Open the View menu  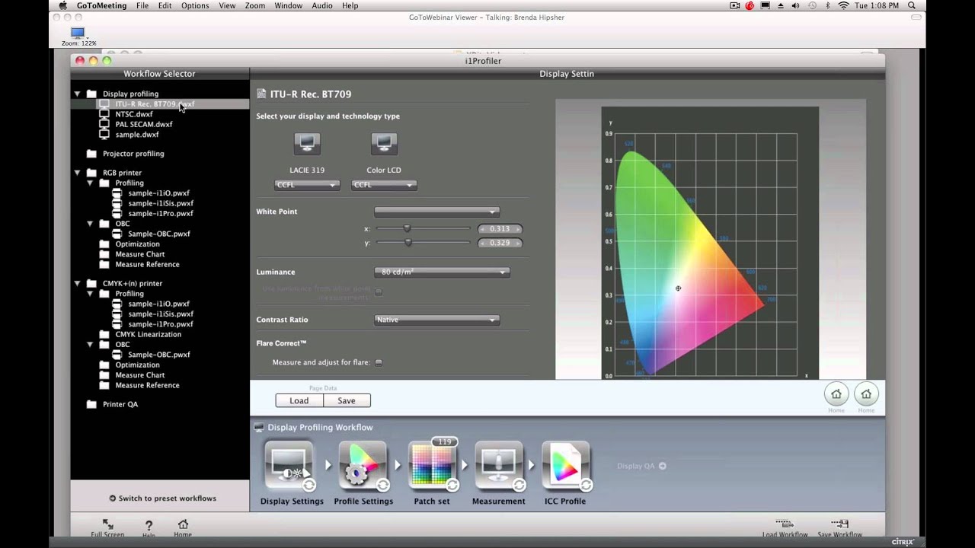pos(227,5)
